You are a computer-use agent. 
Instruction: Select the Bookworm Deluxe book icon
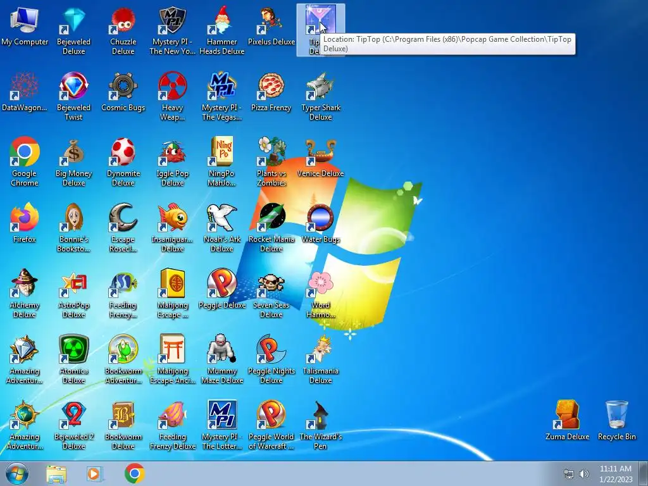coord(123,414)
